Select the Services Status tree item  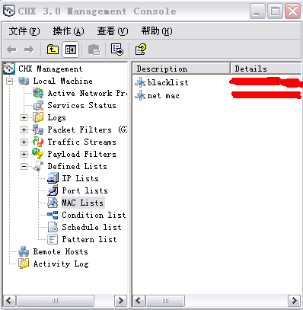pyautogui.click(x=81, y=105)
